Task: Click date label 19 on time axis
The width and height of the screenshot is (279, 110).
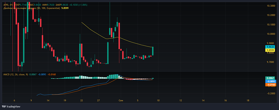Action: pos(65,100)
